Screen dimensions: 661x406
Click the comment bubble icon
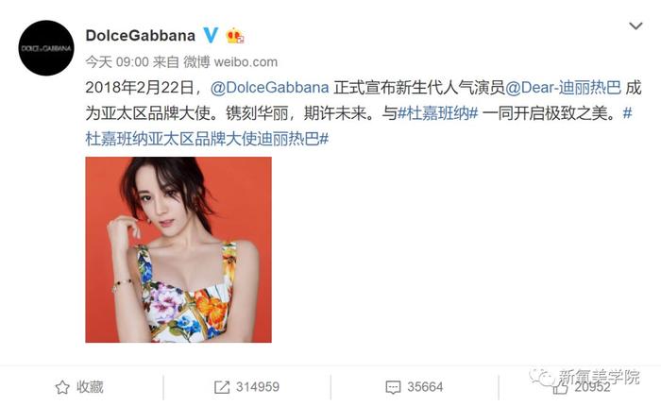pyautogui.click(x=393, y=387)
